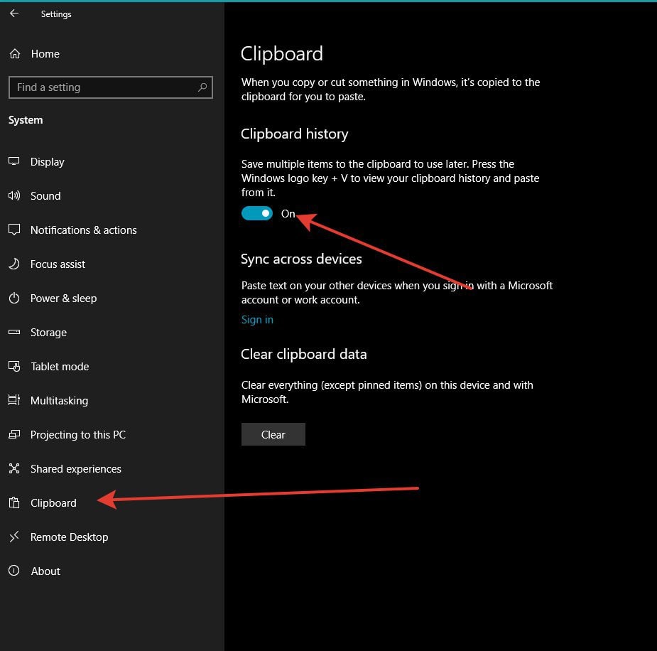Click the Multitasking icon
Image resolution: width=657 pixels, height=651 pixels.
(13, 400)
